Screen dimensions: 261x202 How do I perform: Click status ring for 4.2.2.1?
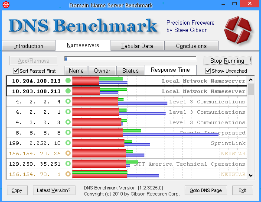pos(68,112)
